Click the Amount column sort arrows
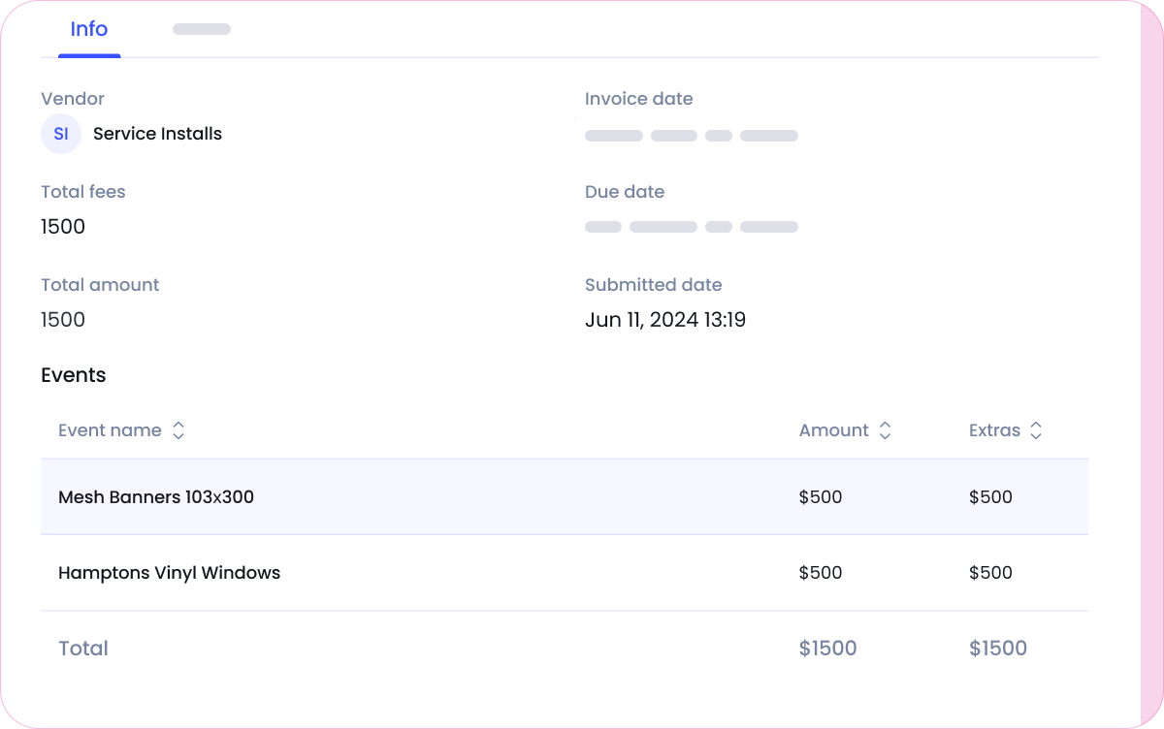Image resolution: width=1164 pixels, height=729 pixels. tap(885, 431)
